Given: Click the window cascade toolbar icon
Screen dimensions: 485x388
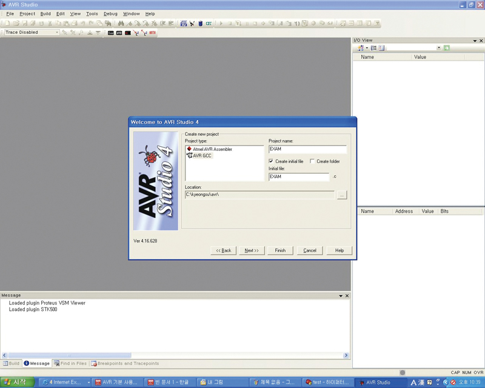Looking at the screenshot, I should pos(99,23).
